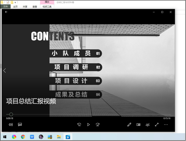This screenshot has height=141, width=186.
Task: Open the 共享 tab in File Explorer
Action: tap(25, 7)
